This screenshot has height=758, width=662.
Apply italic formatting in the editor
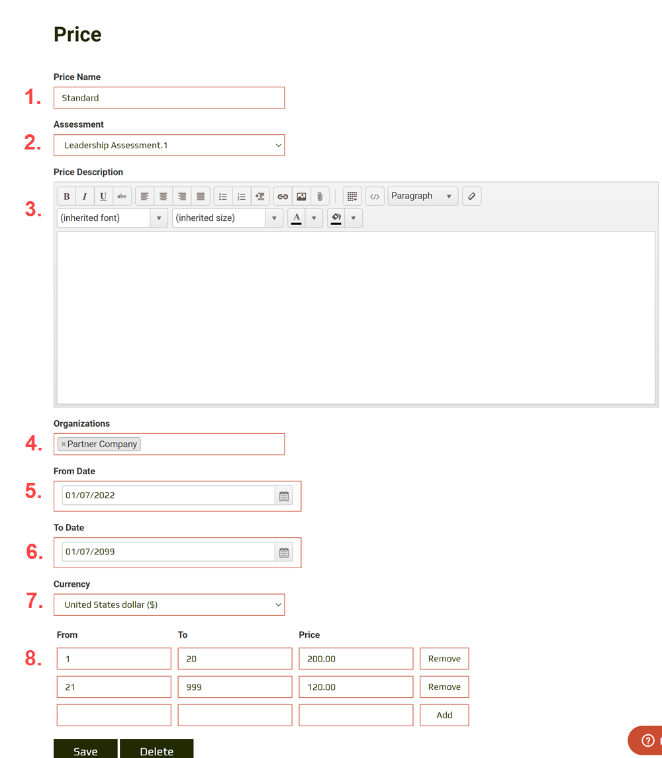[x=85, y=196]
